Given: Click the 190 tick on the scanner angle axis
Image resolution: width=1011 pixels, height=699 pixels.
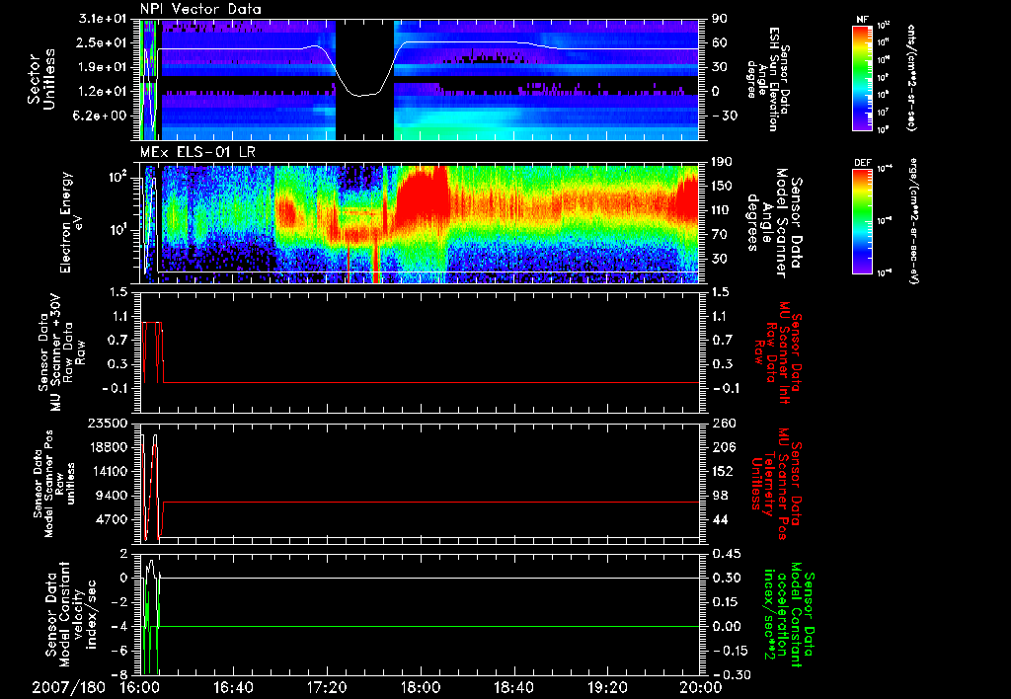Looking at the screenshot, I should (720, 162).
